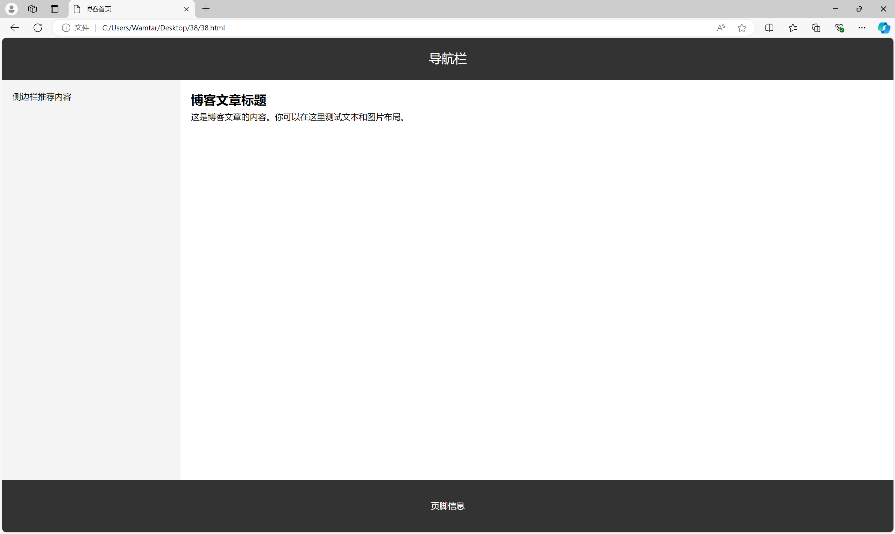Open Settings and more menu
Image resolution: width=895 pixels, height=534 pixels.
point(862,28)
